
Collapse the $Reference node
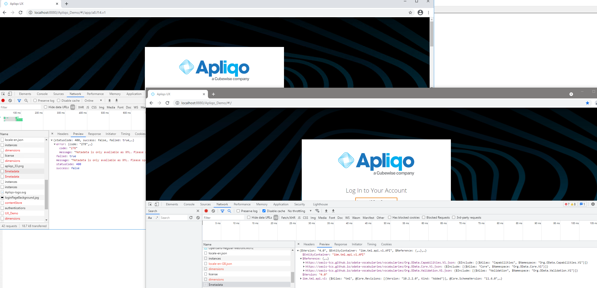point(301,259)
